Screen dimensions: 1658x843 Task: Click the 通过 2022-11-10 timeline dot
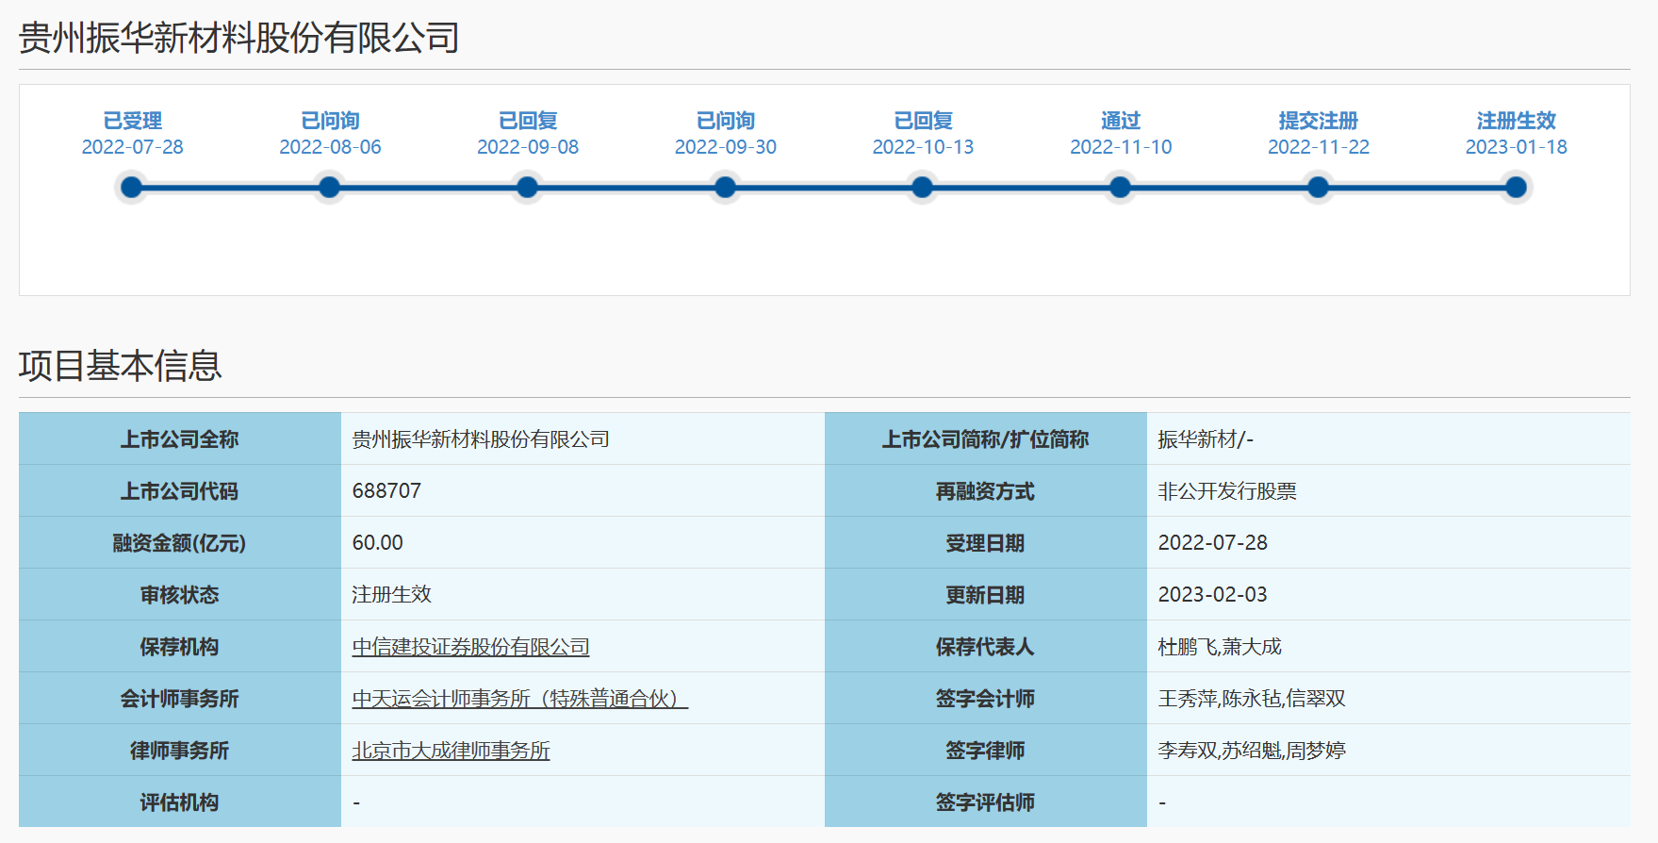click(x=1121, y=188)
